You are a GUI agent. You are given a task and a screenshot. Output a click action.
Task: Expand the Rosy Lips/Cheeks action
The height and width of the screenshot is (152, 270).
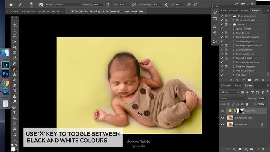click(234, 54)
